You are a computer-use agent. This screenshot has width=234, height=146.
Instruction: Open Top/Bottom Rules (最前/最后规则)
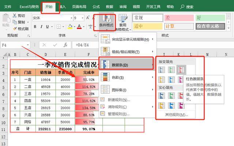point(128,52)
